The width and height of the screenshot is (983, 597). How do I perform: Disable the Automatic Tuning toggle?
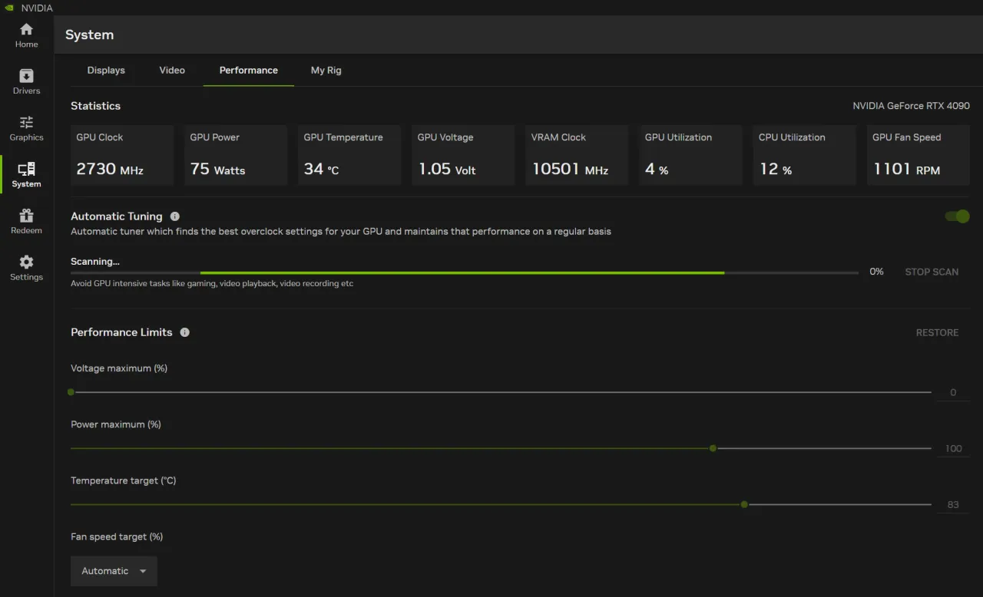pyautogui.click(x=957, y=216)
